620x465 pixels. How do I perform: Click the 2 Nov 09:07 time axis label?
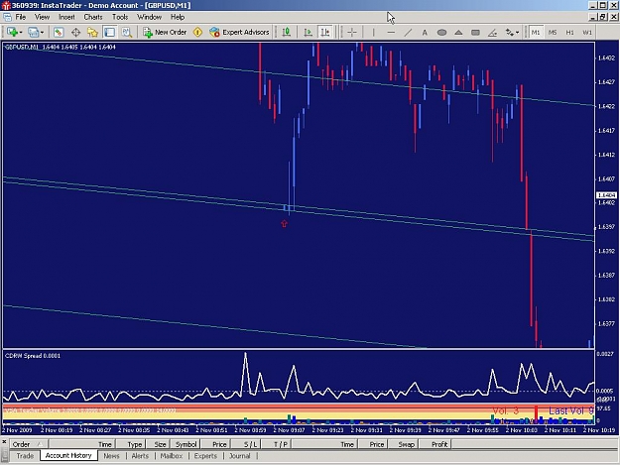(289, 430)
